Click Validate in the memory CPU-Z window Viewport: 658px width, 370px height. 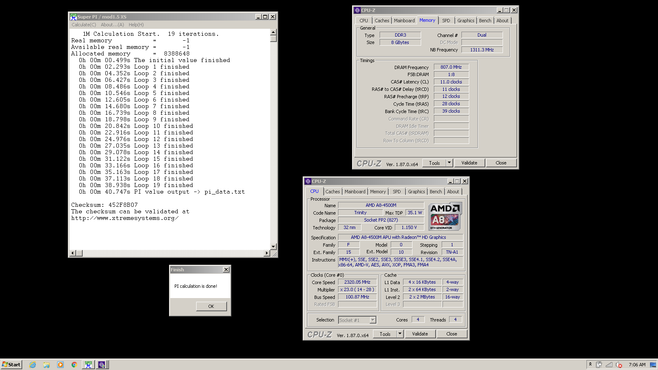pyautogui.click(x=469, y=163)
